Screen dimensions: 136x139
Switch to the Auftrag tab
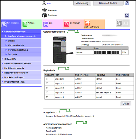click(32, 24)
